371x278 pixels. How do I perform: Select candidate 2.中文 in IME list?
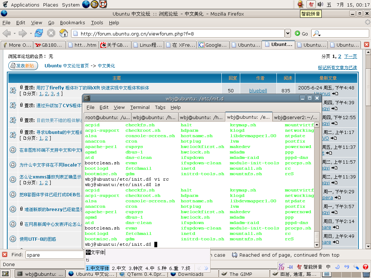(119, 268)
